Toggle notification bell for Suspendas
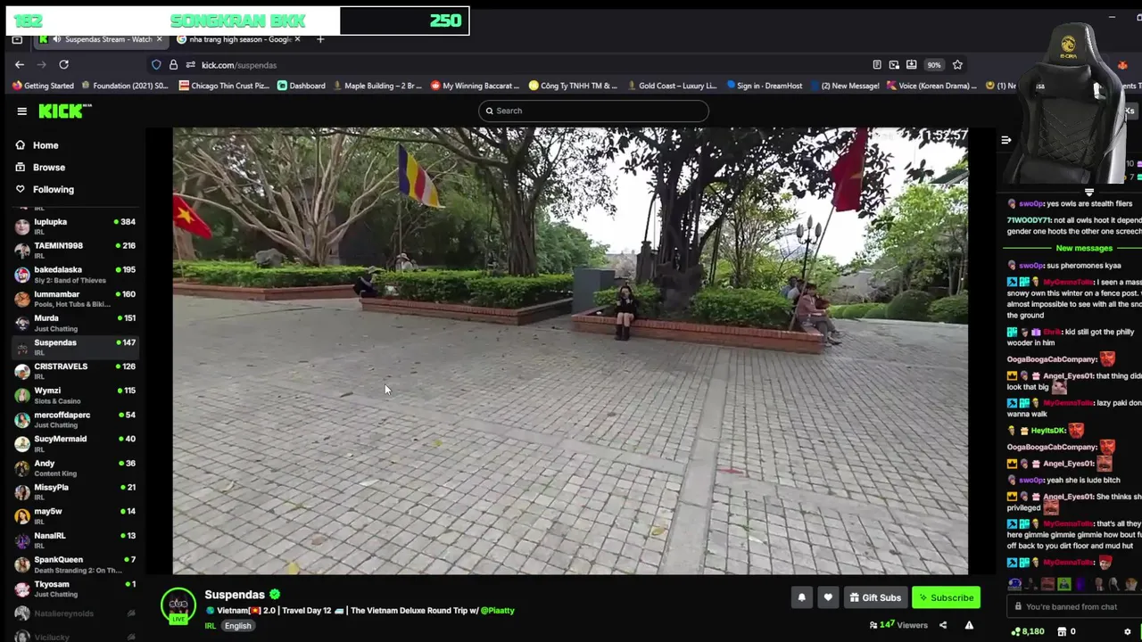 click(801, 597)
